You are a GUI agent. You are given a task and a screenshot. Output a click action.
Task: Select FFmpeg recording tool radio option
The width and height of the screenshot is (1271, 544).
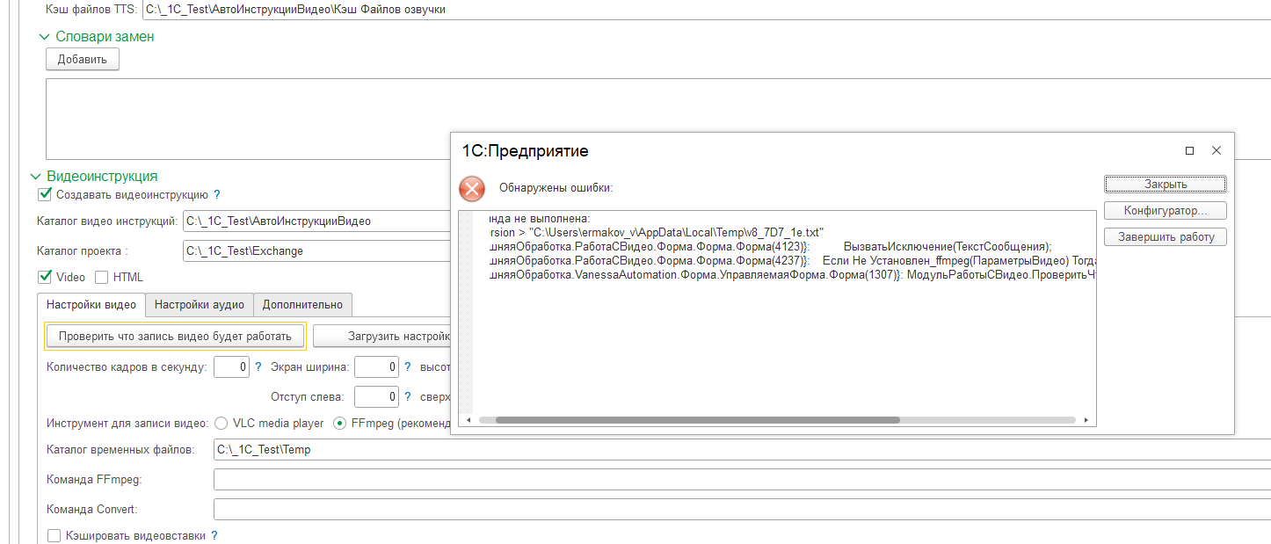click(339, 423)
